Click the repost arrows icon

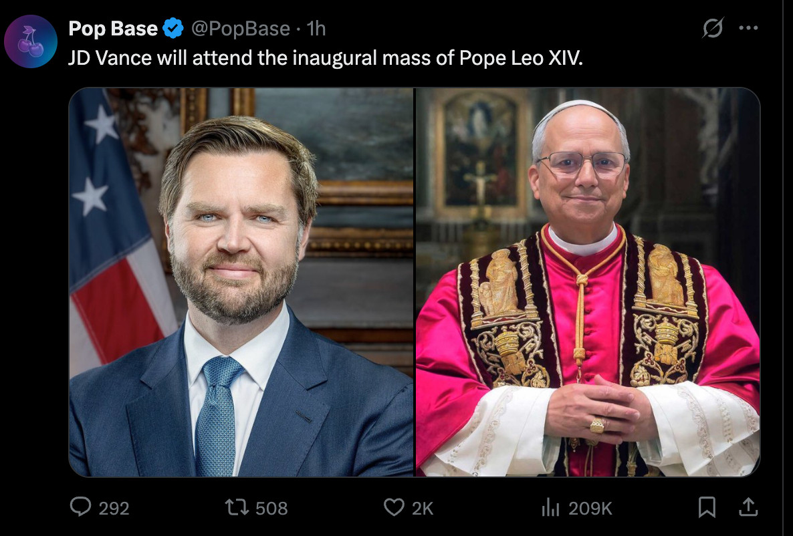[x=237, y=507]
